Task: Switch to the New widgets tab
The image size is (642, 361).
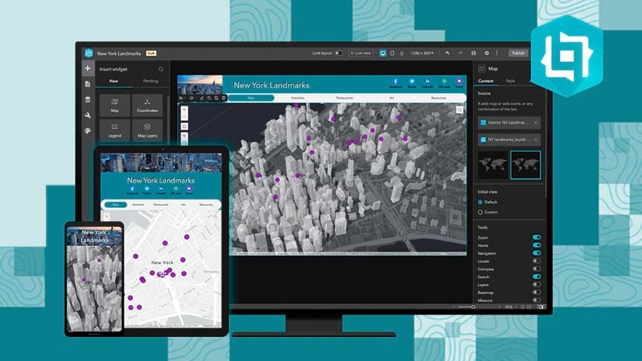Action: (x=113, y=81)
